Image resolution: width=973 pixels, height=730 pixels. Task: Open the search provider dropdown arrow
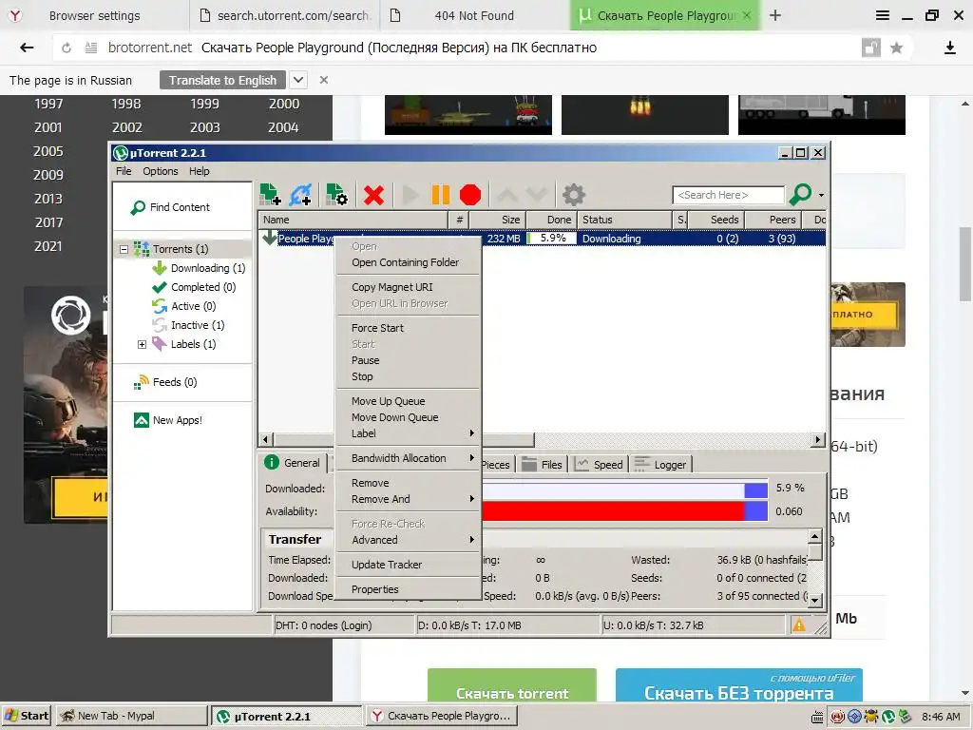821,195
